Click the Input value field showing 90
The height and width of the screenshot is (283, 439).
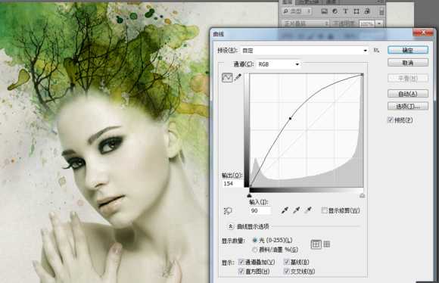(260, 210)
